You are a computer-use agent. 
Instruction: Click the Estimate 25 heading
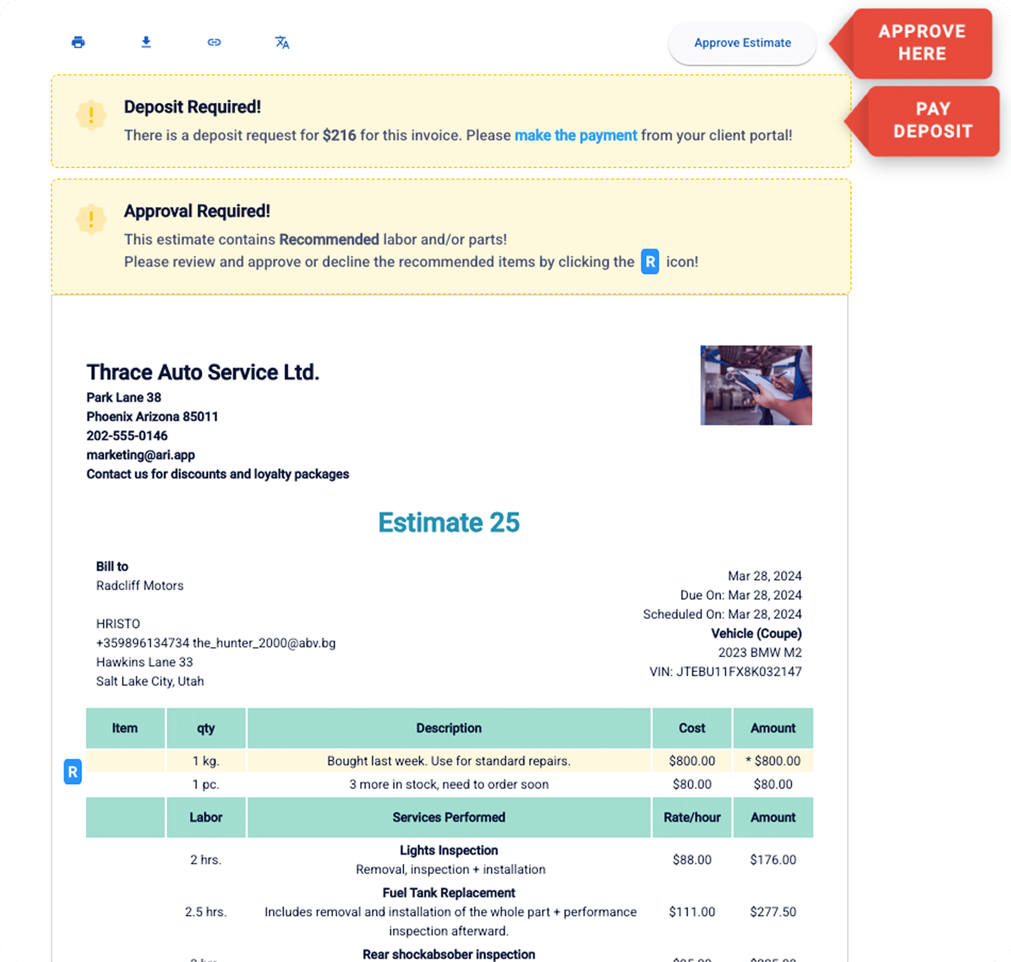click(449, 522)
